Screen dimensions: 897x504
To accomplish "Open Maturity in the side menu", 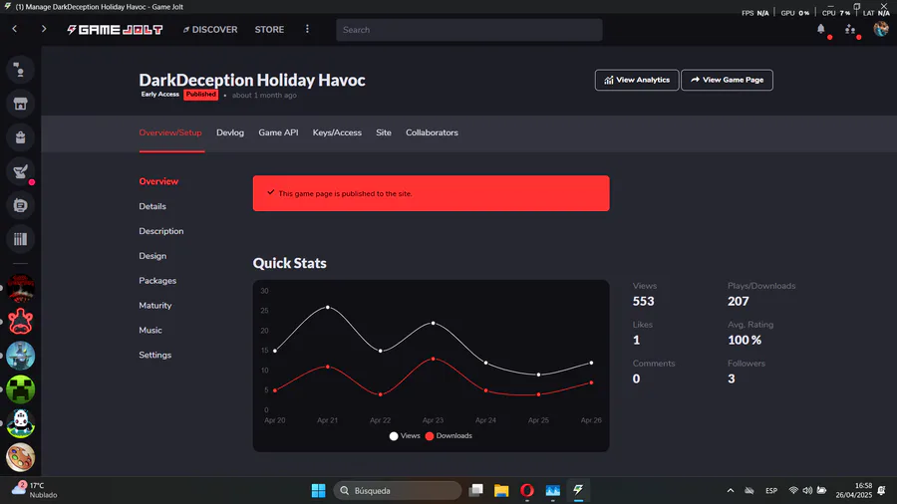I will point(155,305).
